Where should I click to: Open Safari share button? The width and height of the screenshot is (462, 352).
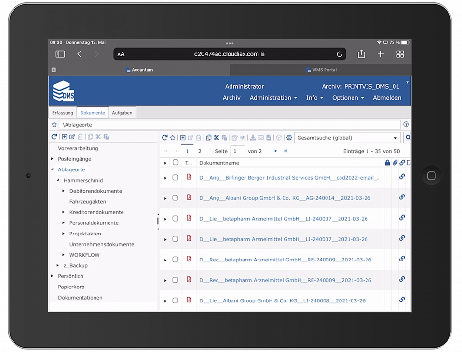coord(361,54)
